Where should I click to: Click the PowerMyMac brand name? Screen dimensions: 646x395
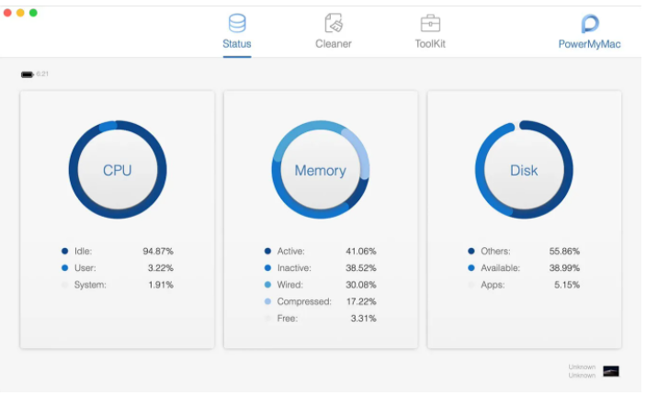pyautogui.click(x=590, y=44)
